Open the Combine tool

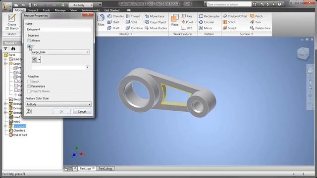134,28
